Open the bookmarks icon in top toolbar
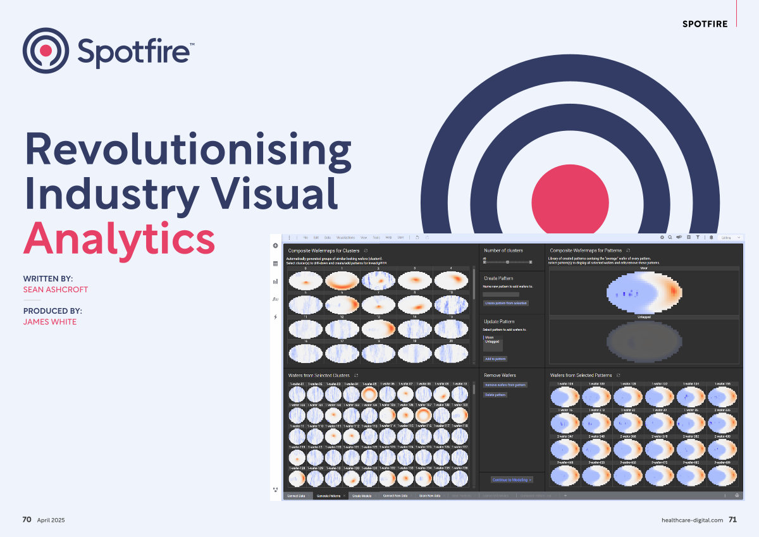The width and height of the screenshot is (759, 537). [688, 237]
